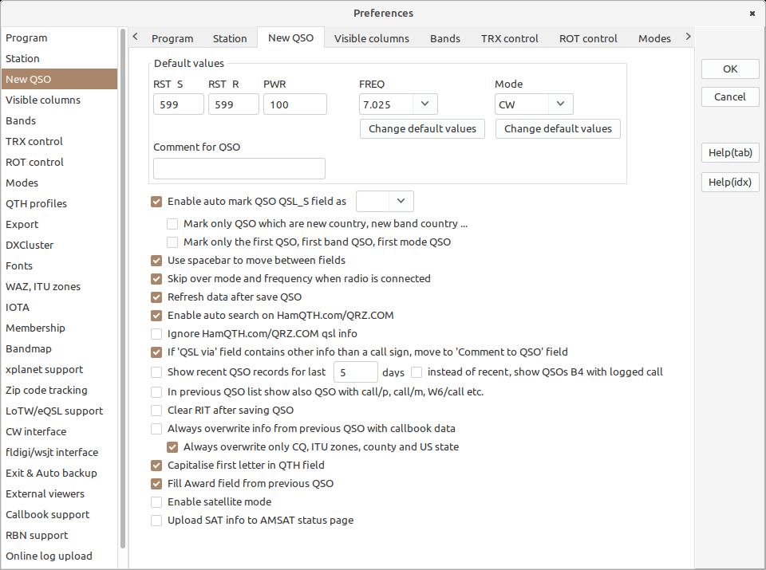766x570 pixels.
Task: Toggle Capitalise first letter in QTH field
Action: coord(156,466)
